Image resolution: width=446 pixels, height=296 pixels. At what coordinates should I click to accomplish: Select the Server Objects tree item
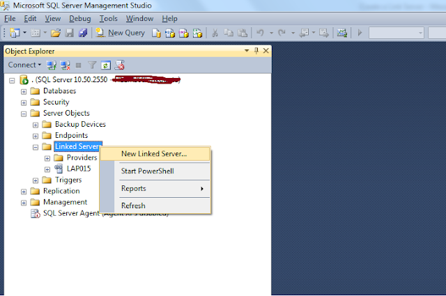(66, 113)
